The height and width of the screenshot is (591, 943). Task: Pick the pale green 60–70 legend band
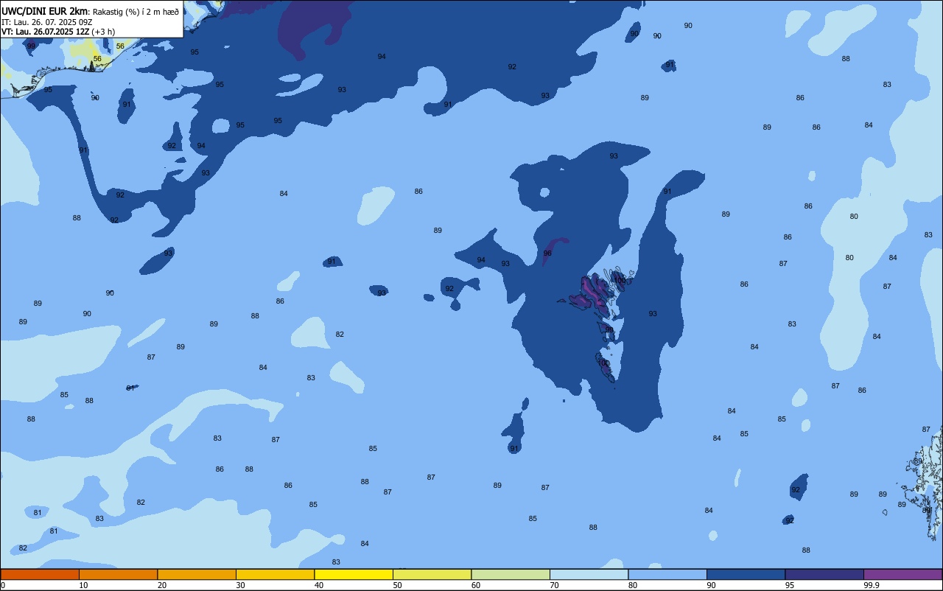(511, 574)
